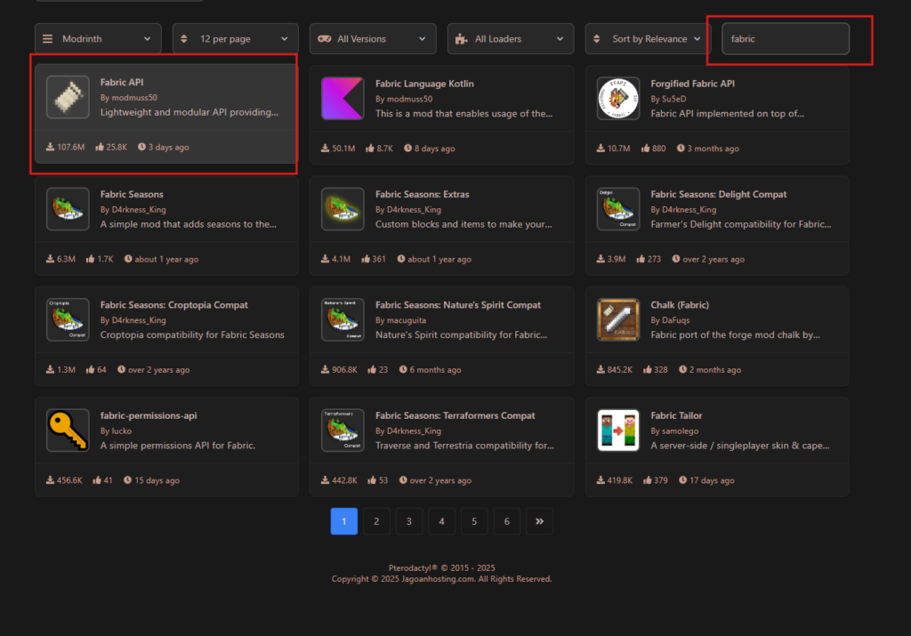
Task: Click the Fabric Tailor skin-swap icon
Action: coord(618,430)
